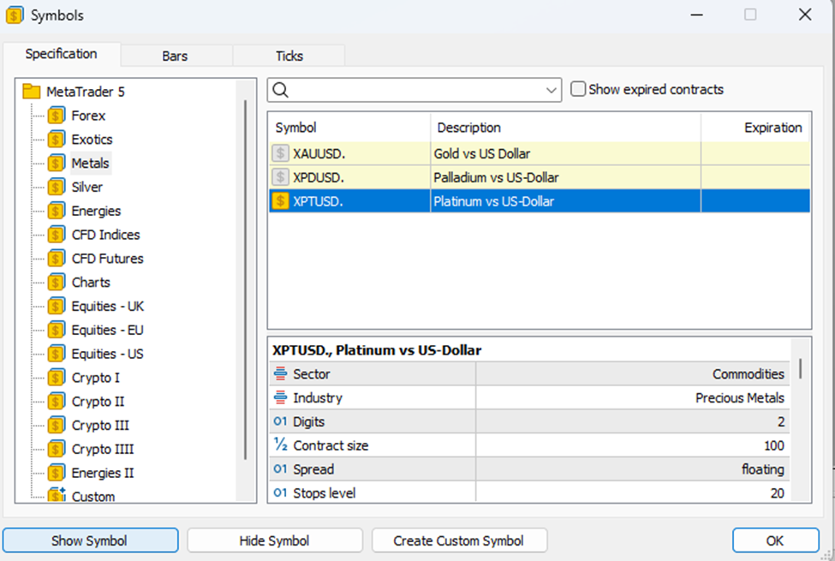Click the gold XPTUSD. symbol icon
This screenshot has height=561, width=835.
click(x=280, y=201)
